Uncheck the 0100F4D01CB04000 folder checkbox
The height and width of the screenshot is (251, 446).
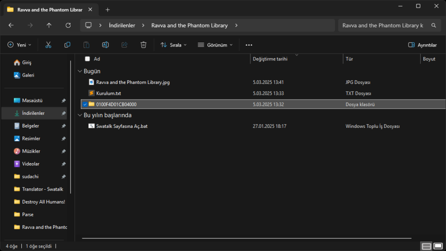point(85,104)
